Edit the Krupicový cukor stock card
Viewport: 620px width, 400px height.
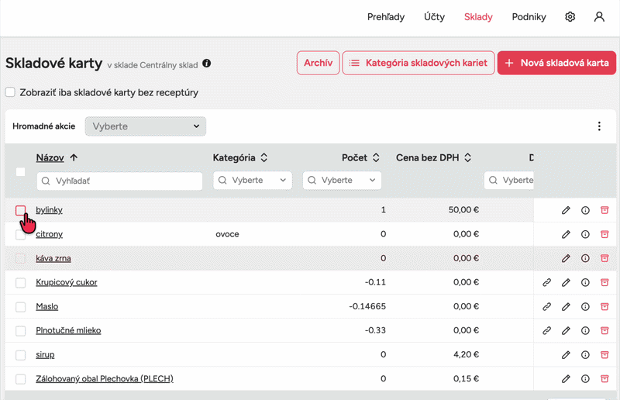click(x=566, y=282)
